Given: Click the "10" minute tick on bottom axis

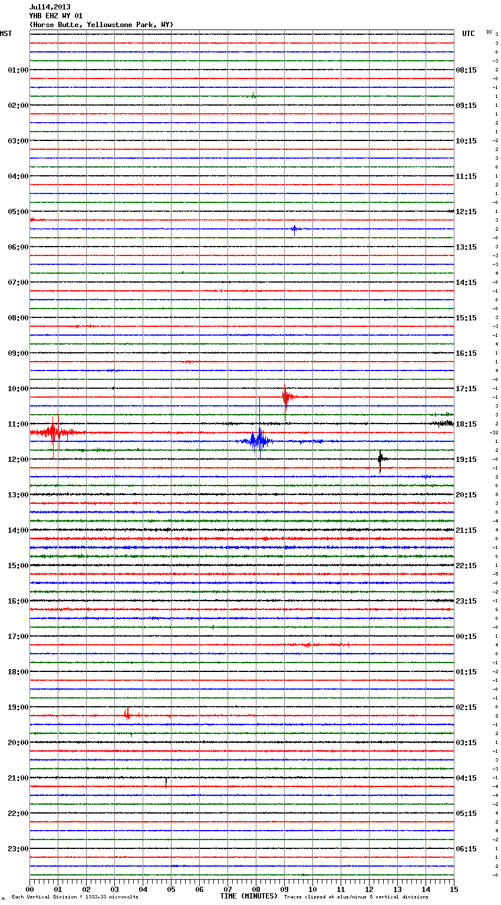Looking at the screenshot, I should coord(312,889).
